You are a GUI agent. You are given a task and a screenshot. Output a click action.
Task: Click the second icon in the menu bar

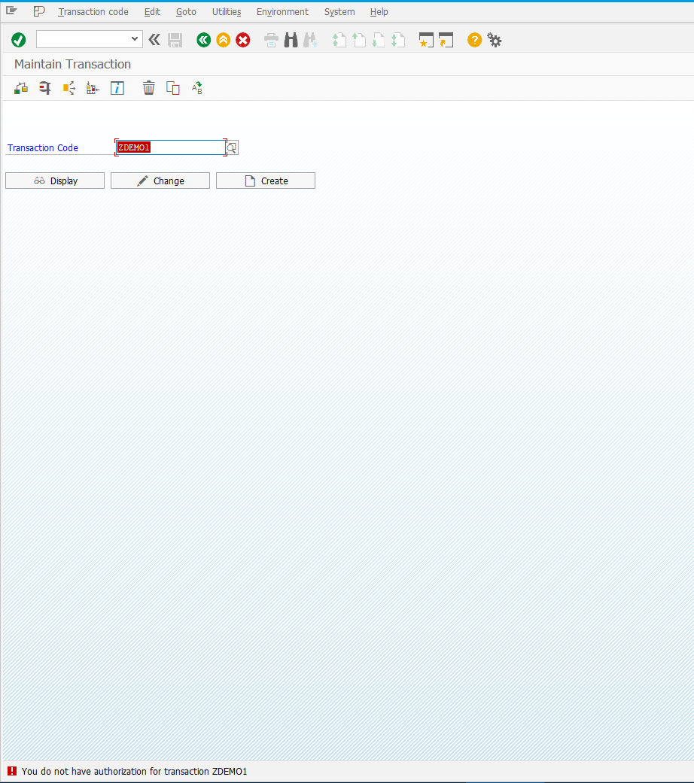coord(39,11)
